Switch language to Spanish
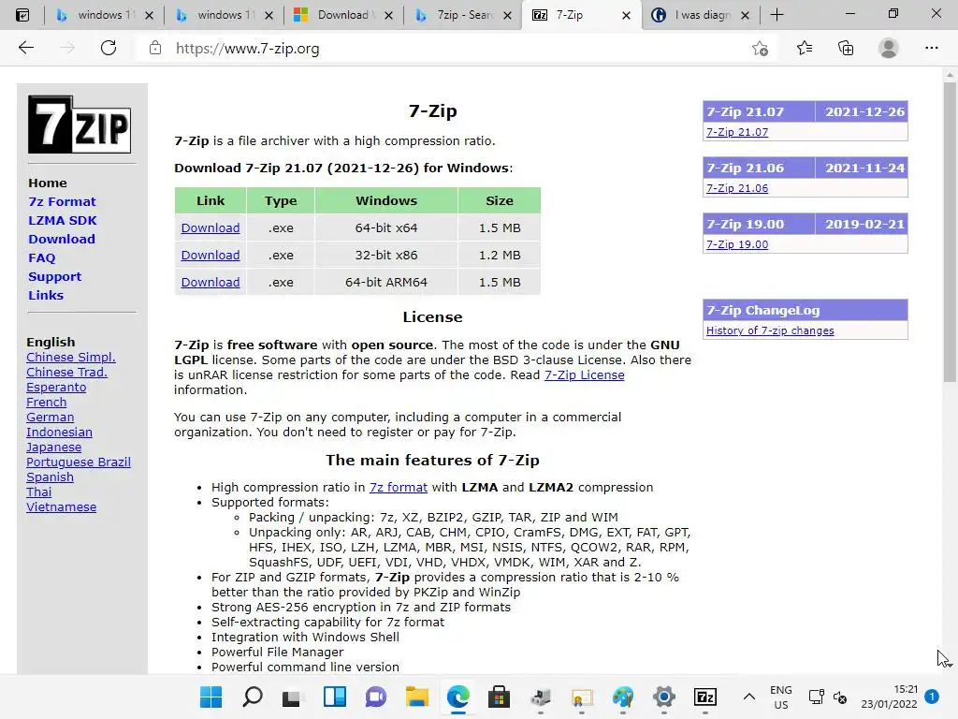 [51, 477]
